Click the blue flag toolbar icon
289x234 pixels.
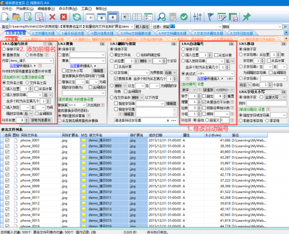click(x=210, y=17)
